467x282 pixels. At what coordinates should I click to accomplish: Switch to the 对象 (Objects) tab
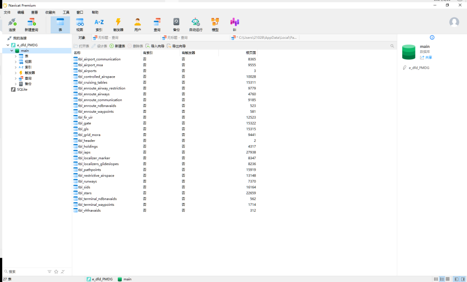82,37
